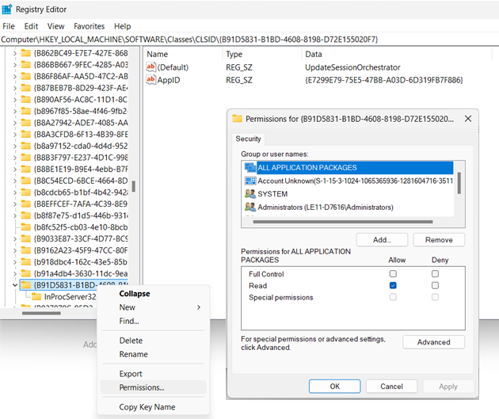Confirm permissions with OK

point(334,387)
